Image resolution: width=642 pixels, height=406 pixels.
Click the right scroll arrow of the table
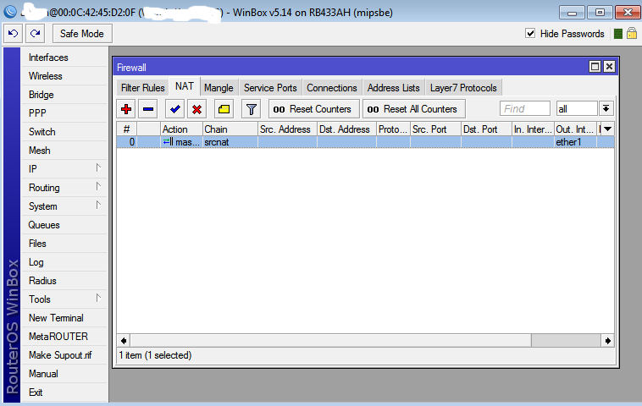tap(607, 341)
